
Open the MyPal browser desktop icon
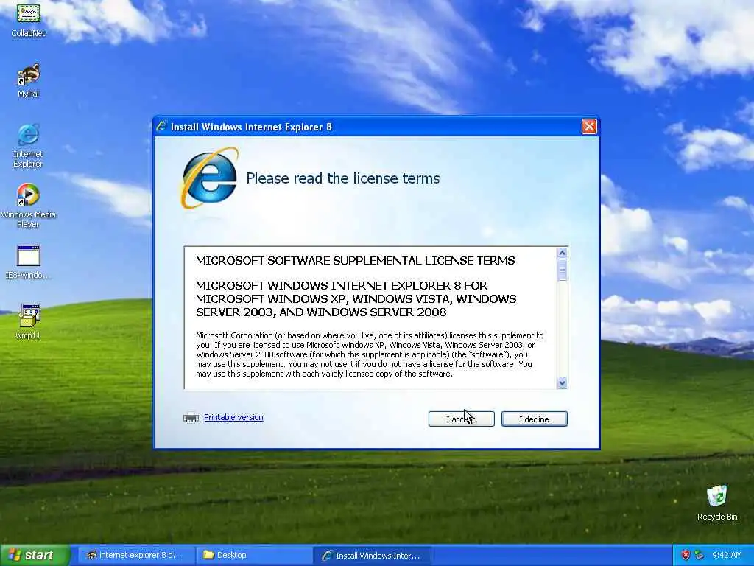point(29,80)
